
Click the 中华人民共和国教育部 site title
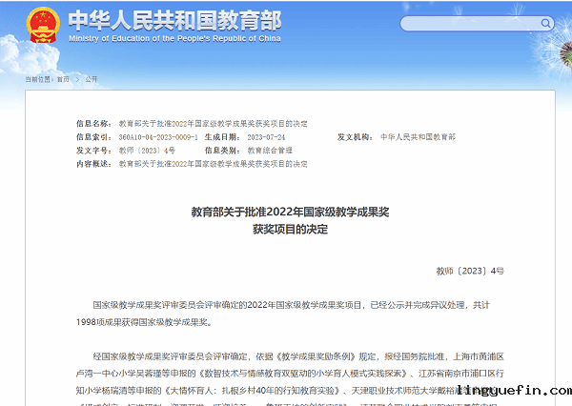click(x=174, y=20)
